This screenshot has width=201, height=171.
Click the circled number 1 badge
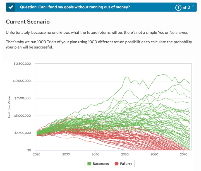click(178, 8)
